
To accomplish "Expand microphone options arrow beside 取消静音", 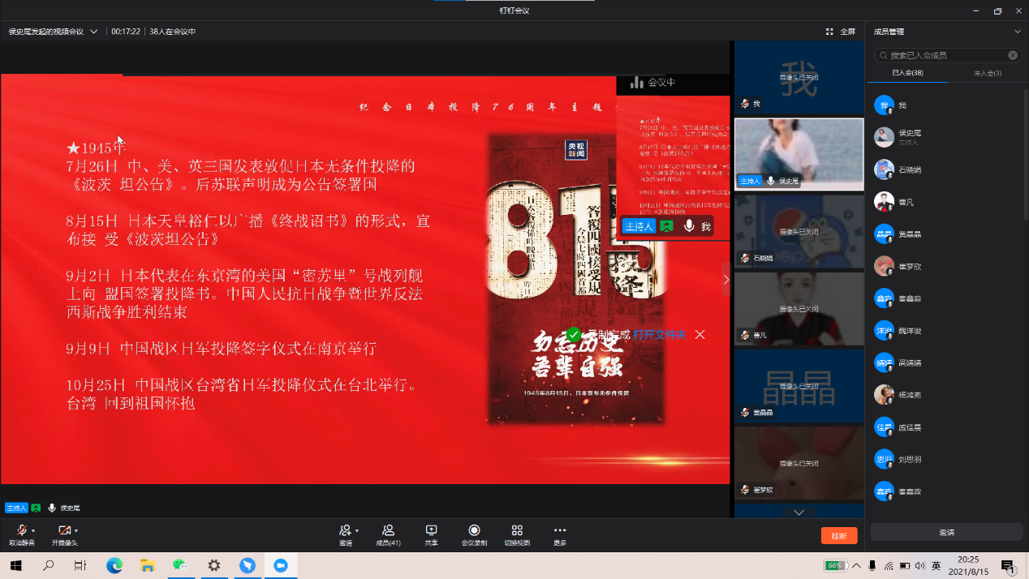I will (33, 530).
